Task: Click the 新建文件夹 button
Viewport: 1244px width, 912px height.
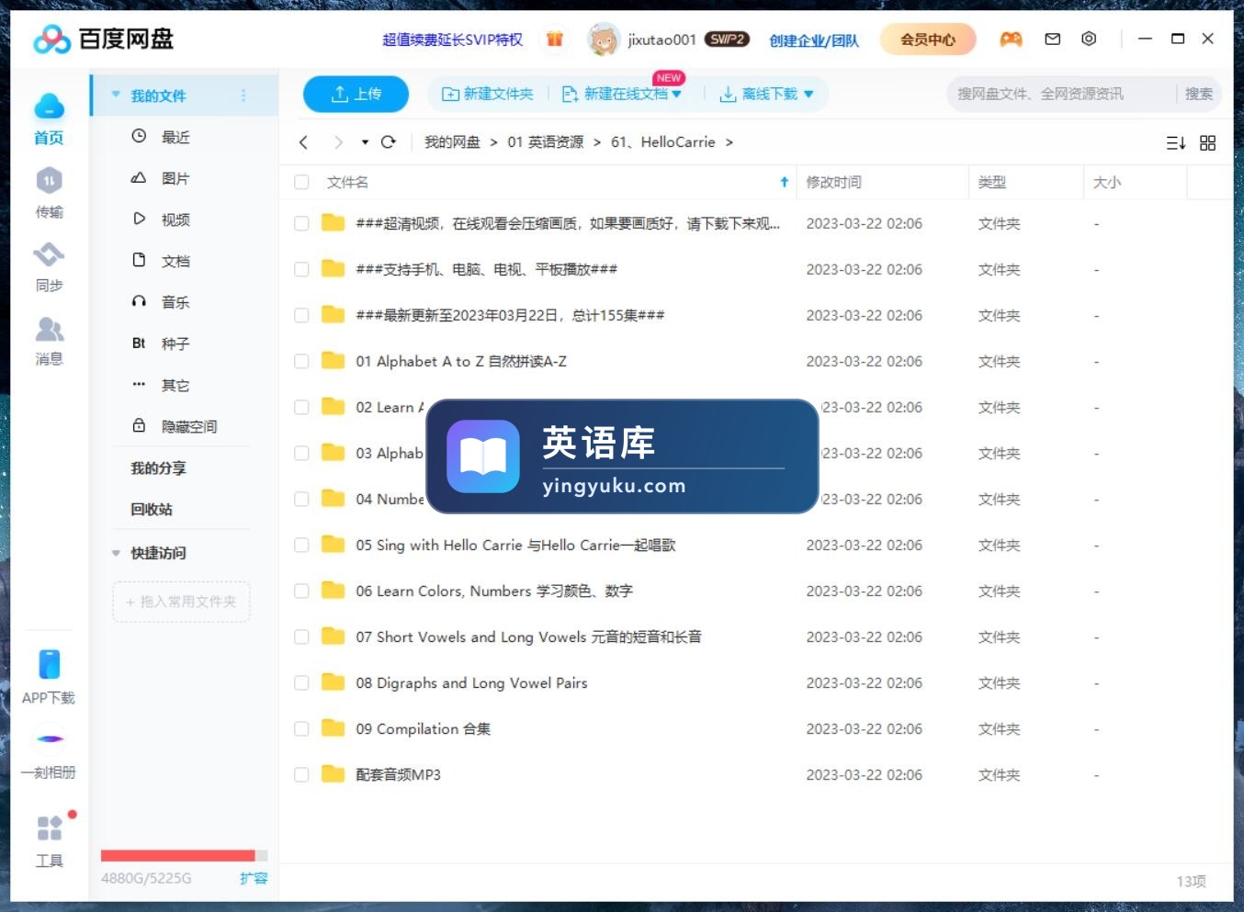Action: 488,94
